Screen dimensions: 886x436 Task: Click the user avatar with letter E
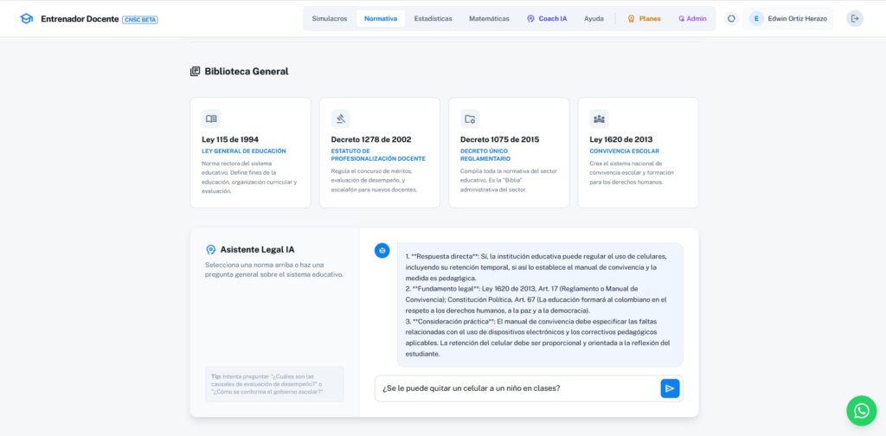click(756, 18)
